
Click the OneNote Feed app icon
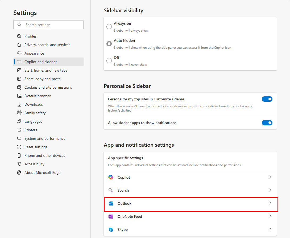pyautogui.click(x=111, y=216)
